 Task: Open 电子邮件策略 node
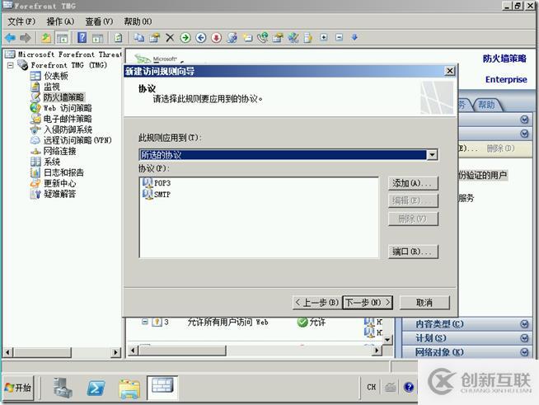tap(68, 119)
